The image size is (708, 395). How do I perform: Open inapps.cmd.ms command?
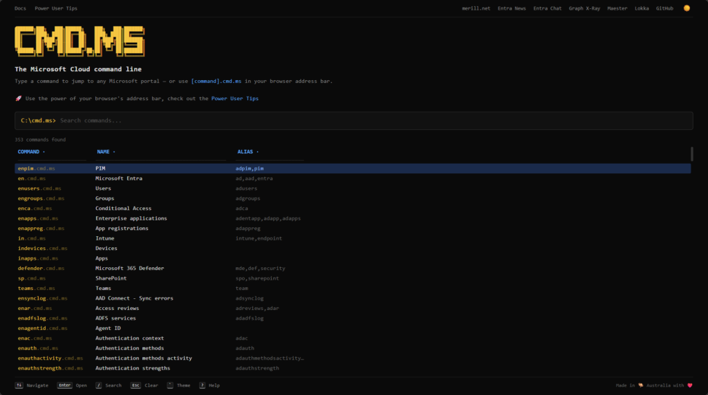pos(38,258)
